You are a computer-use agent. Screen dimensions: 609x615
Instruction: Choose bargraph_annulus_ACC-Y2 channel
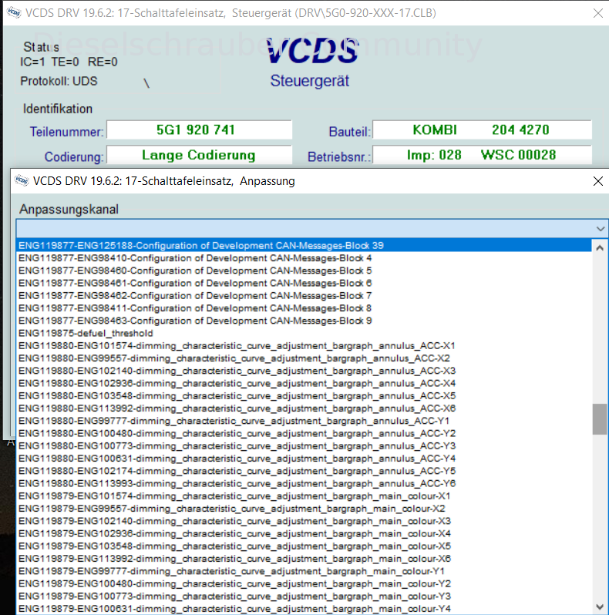click(x=304, y=434)
